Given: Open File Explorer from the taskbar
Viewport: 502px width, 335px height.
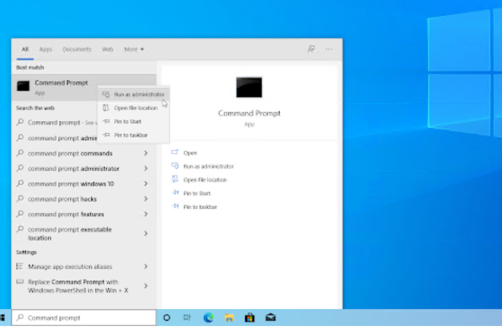Looking at the screenshot, I should [x=229, y=318].
